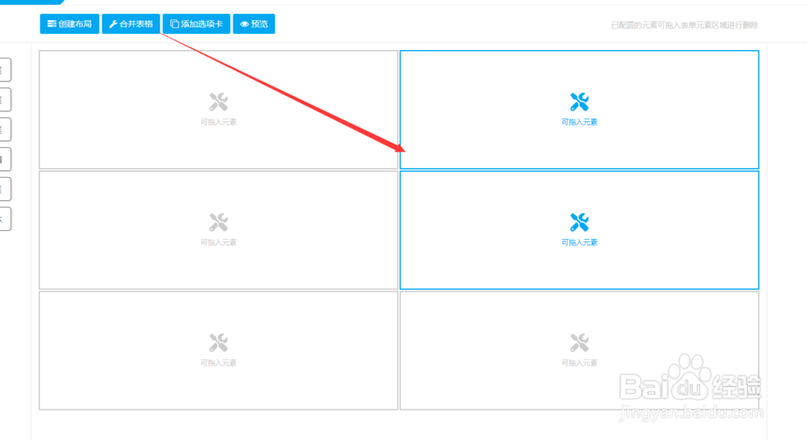The height and width of the screenshot is (440, 807).
Task: Click the 可拖入元素 label in the bottom-left cell
Action: point(218,362)
